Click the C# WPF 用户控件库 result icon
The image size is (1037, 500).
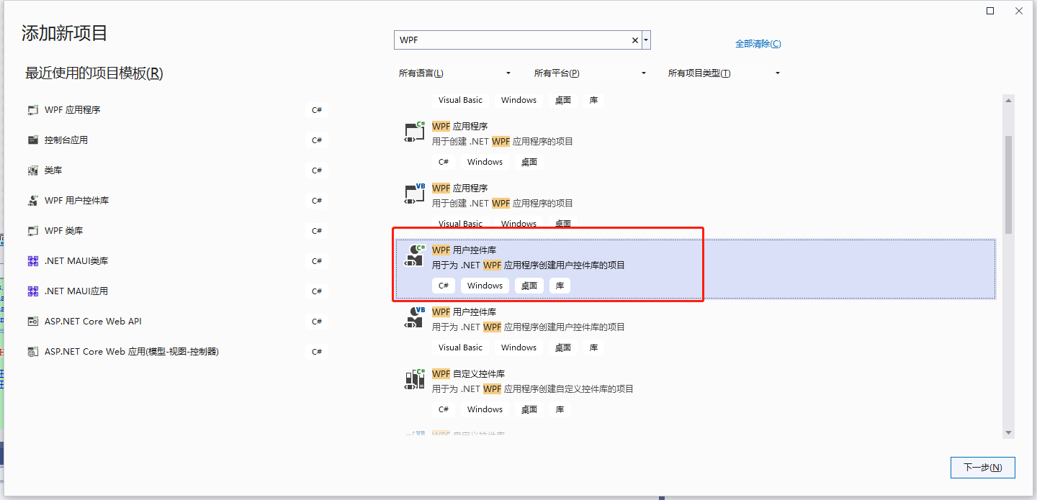[415, 256]
